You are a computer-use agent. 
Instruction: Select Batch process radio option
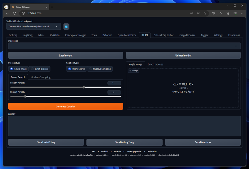point(40,69)
